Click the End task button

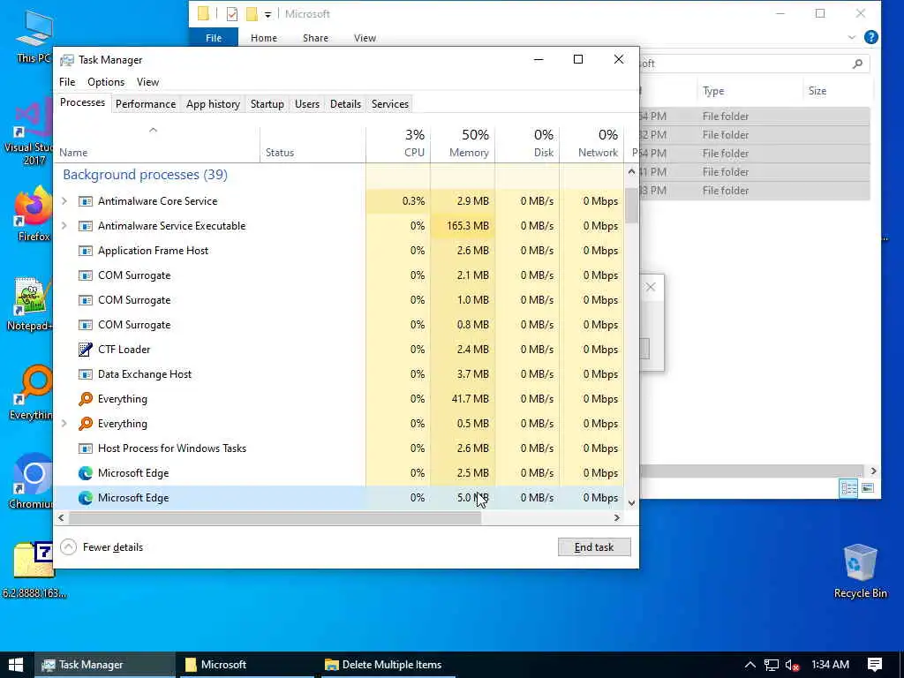(594, 547)
